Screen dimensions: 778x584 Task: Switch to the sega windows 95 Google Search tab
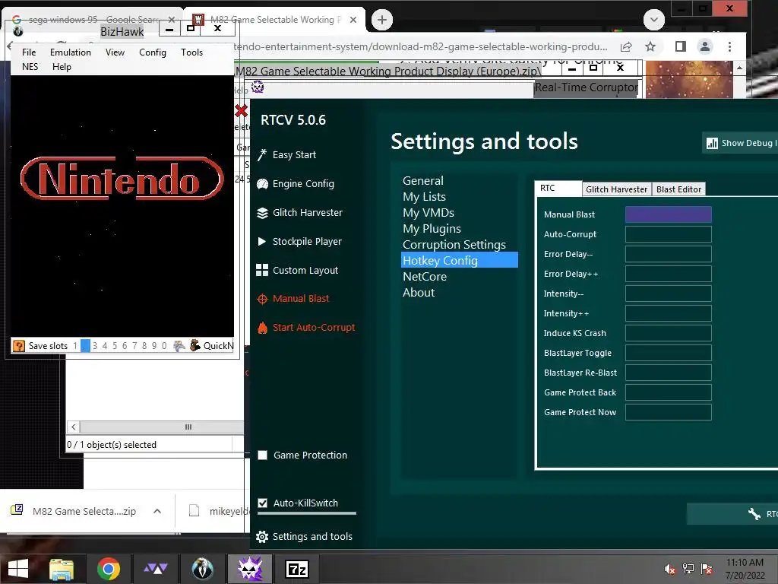point(93,20)
